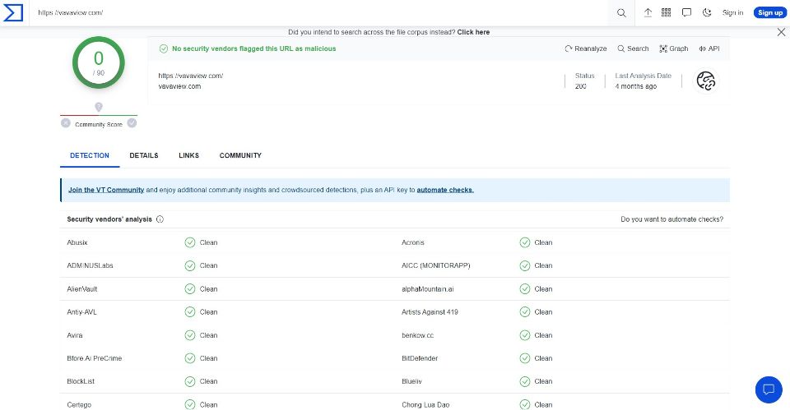790x410 pixels.
Task: Switch to the DETAILS tab
Action: click(x=143, y=155)
